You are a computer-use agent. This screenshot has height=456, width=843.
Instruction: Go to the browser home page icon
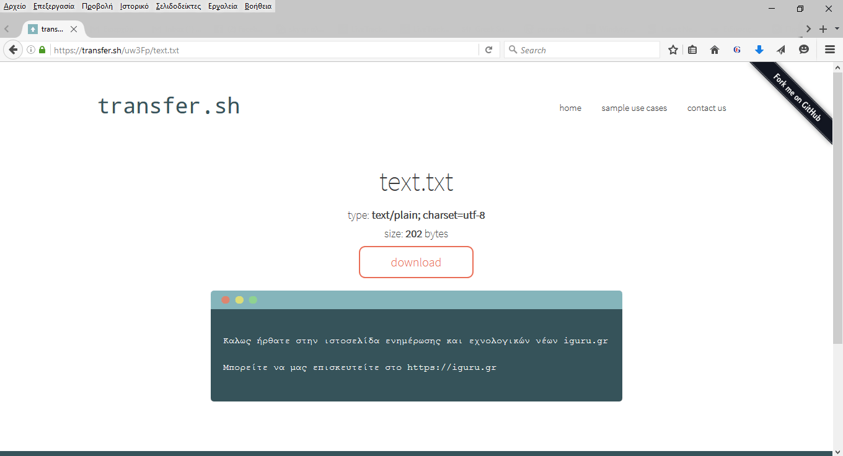coord(715,50)
